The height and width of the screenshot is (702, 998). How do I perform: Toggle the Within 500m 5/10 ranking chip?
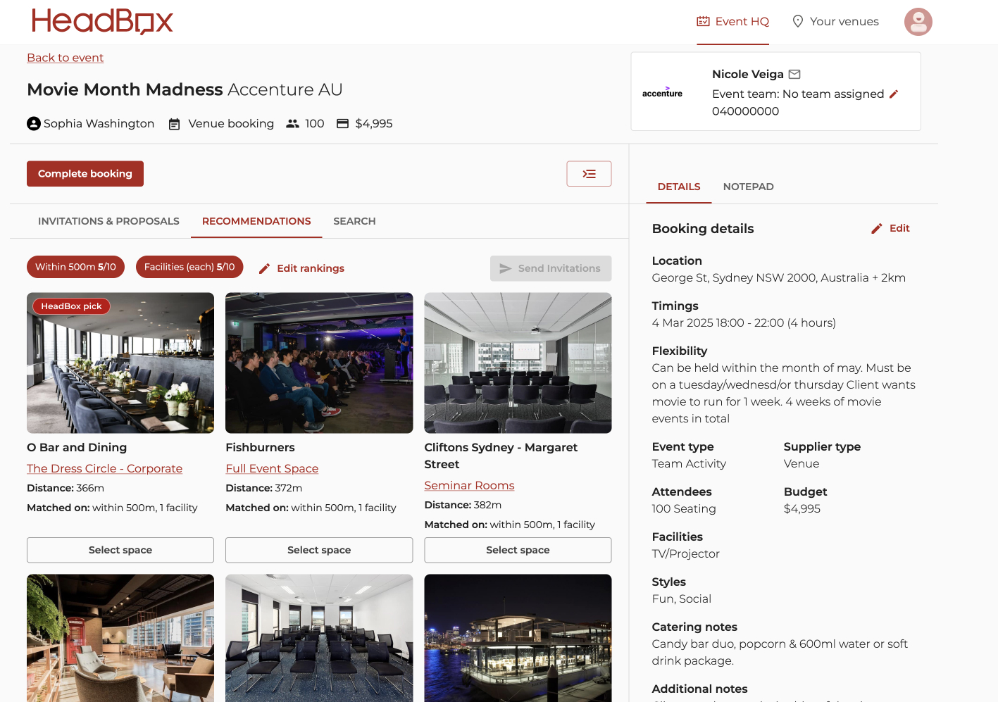click(x=75, y=267)
